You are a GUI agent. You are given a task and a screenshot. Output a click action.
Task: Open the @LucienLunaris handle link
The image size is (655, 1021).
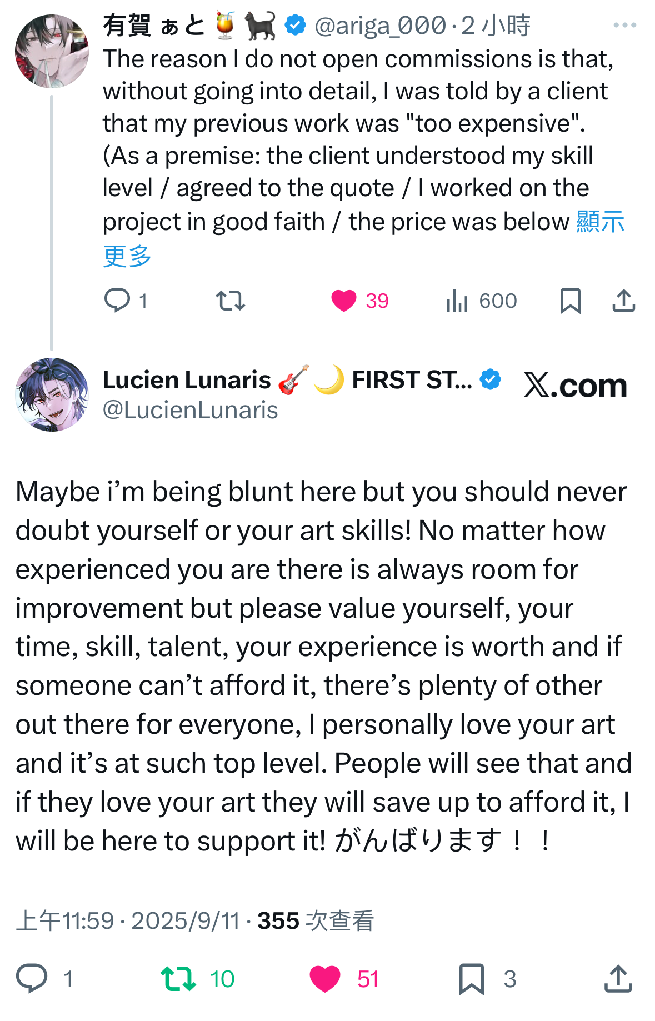tap(190, 410)
